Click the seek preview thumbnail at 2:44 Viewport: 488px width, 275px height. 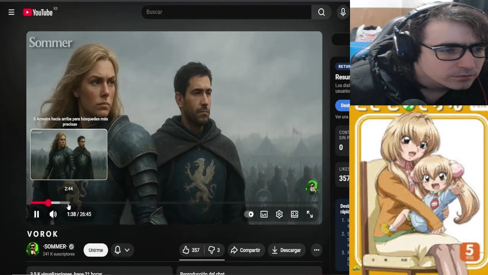point(69,154)
